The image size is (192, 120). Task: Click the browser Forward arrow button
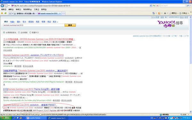(6, 6)
